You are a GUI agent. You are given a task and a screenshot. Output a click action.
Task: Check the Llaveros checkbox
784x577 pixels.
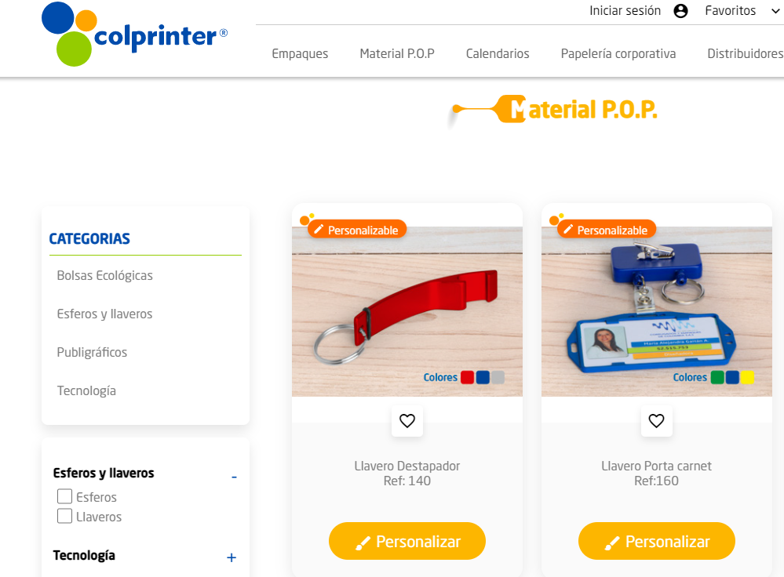point(64,516)
